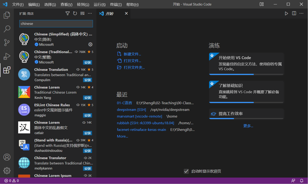Viewport: 308px width, 184px height.
Task: Select the 开始 editor tab
Action: tap(113, 14)
